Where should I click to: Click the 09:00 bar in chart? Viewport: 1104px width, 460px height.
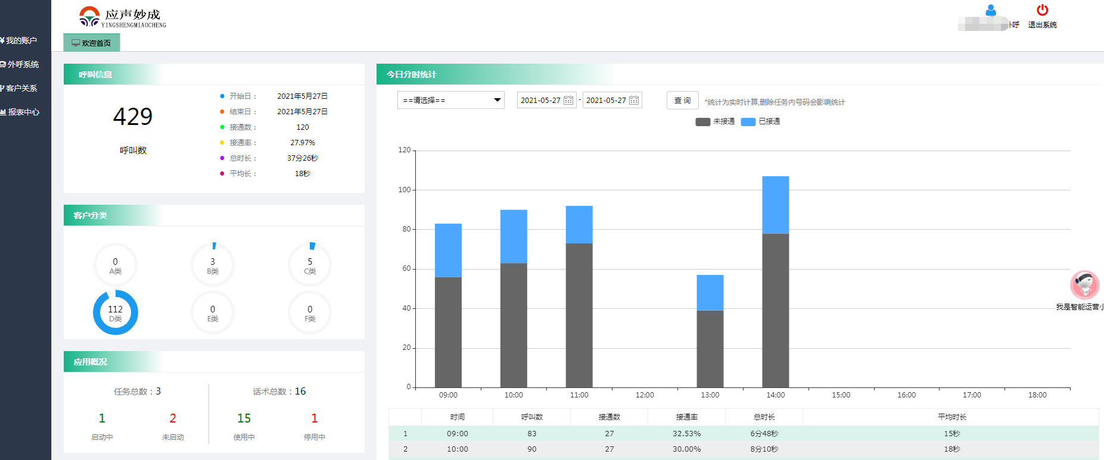[448, 305]
